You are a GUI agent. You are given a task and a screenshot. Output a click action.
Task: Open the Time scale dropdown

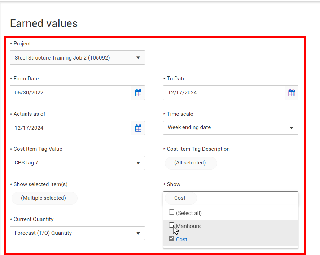[x=231, y=128]
